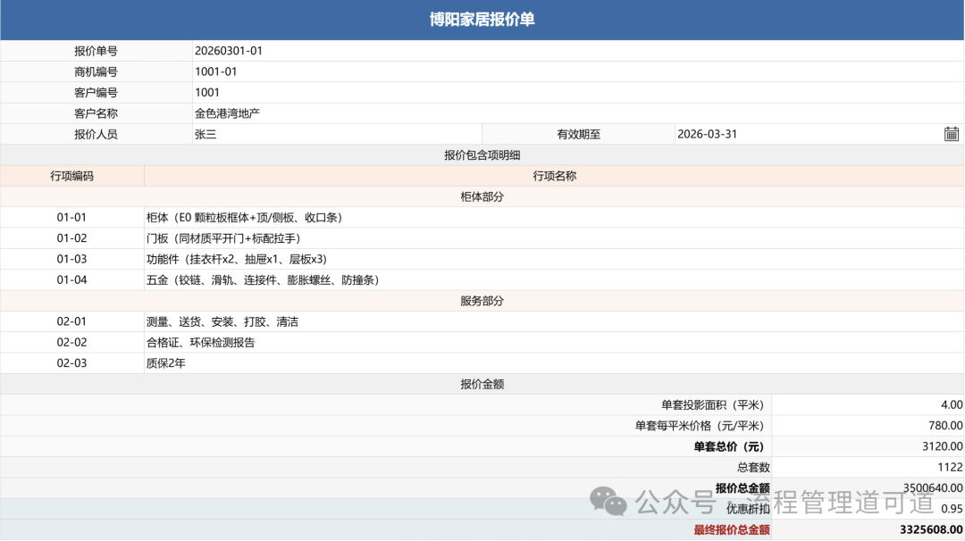This screenshot has height=541, width=965.
Task: Click the 报价包含项明细 section header
Action: point(482,155)
